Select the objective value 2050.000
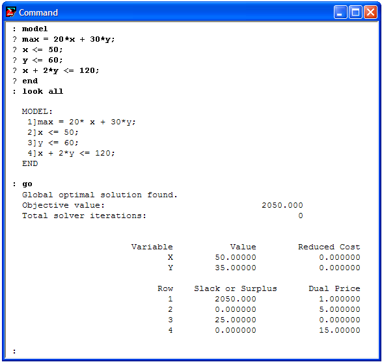 coord(282,205)
